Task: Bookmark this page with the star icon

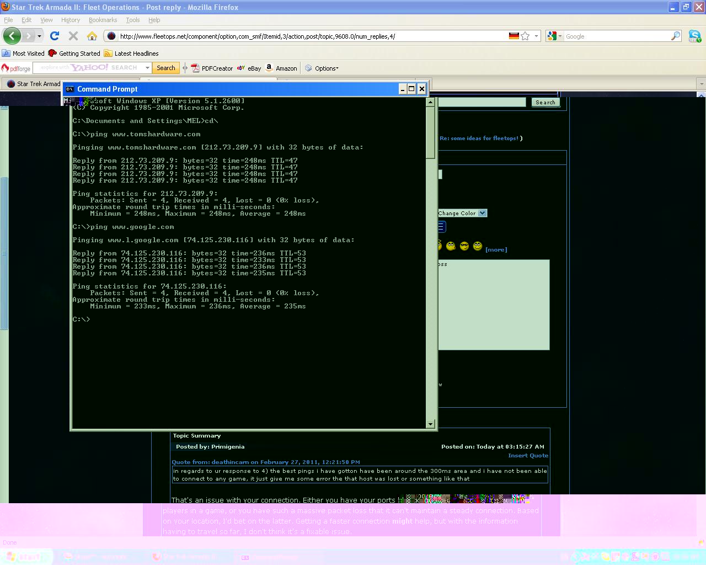Action: pos(525,36)
